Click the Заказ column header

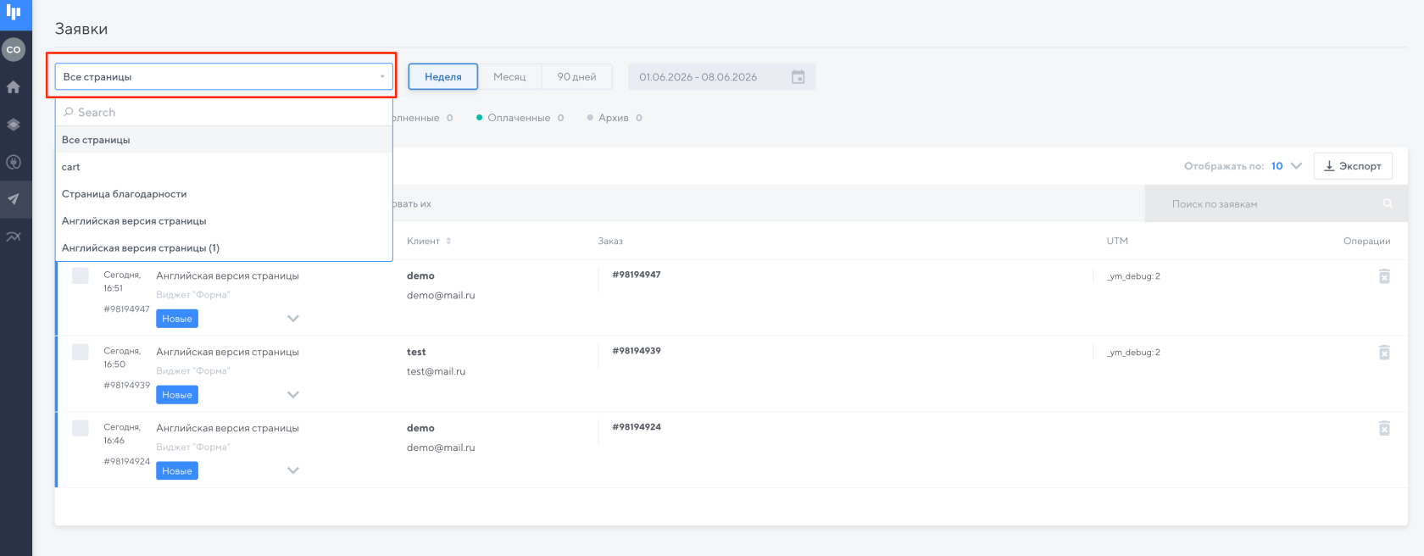pos(610,242)
